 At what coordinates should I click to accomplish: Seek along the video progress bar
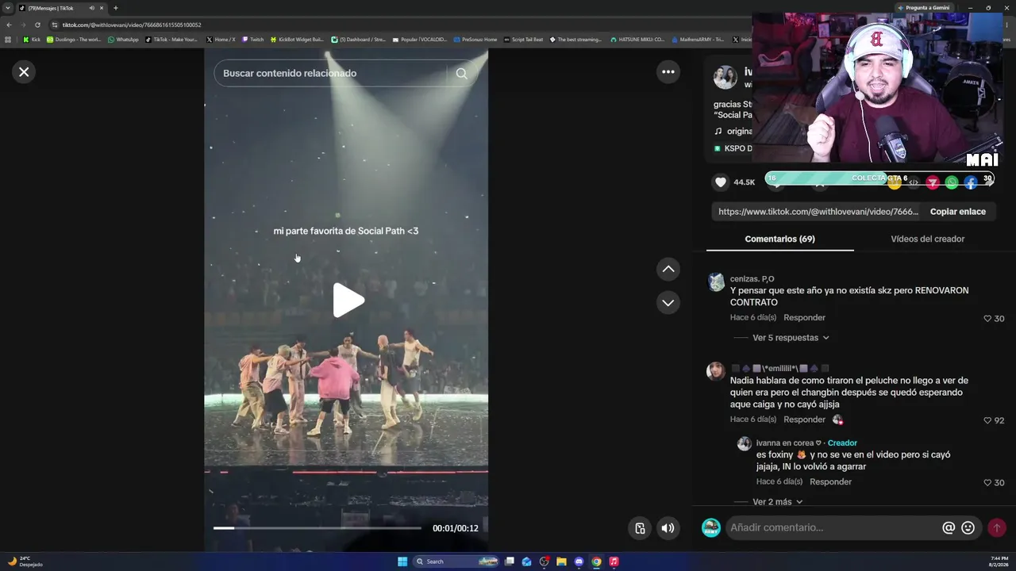click(317, 528)
